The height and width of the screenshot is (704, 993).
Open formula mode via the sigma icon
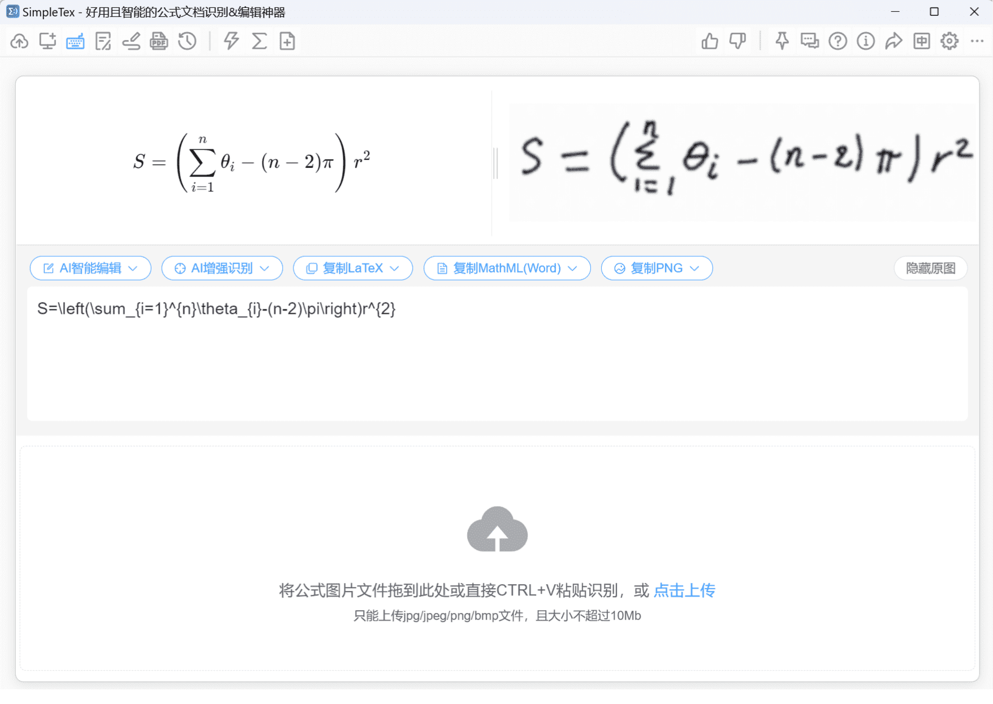click(x=259, y=41)
